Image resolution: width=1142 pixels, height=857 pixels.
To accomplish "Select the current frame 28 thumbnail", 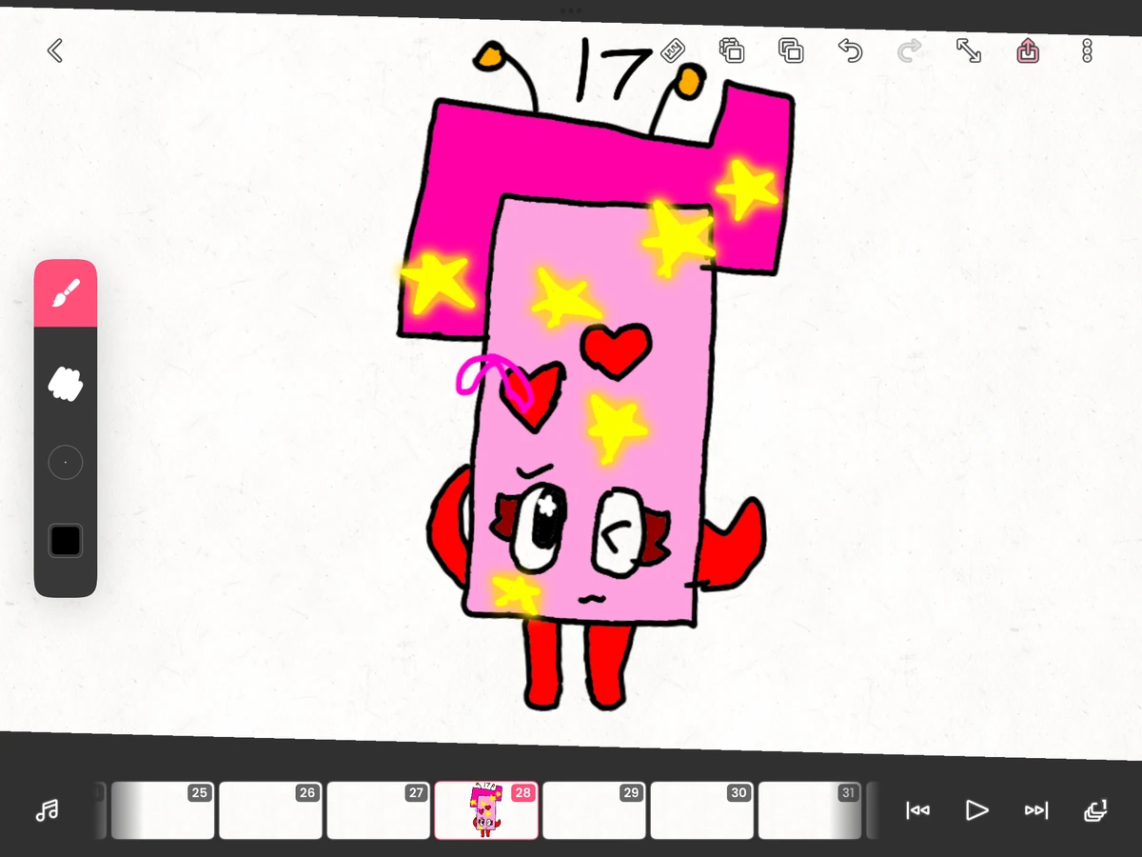I will 486,810.
